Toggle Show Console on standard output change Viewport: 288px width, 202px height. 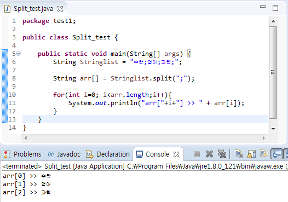(277, 154)
